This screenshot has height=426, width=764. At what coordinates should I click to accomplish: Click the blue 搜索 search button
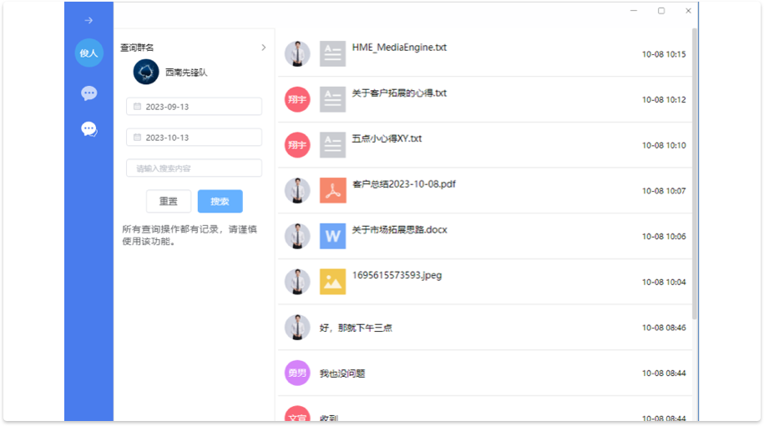220,202
